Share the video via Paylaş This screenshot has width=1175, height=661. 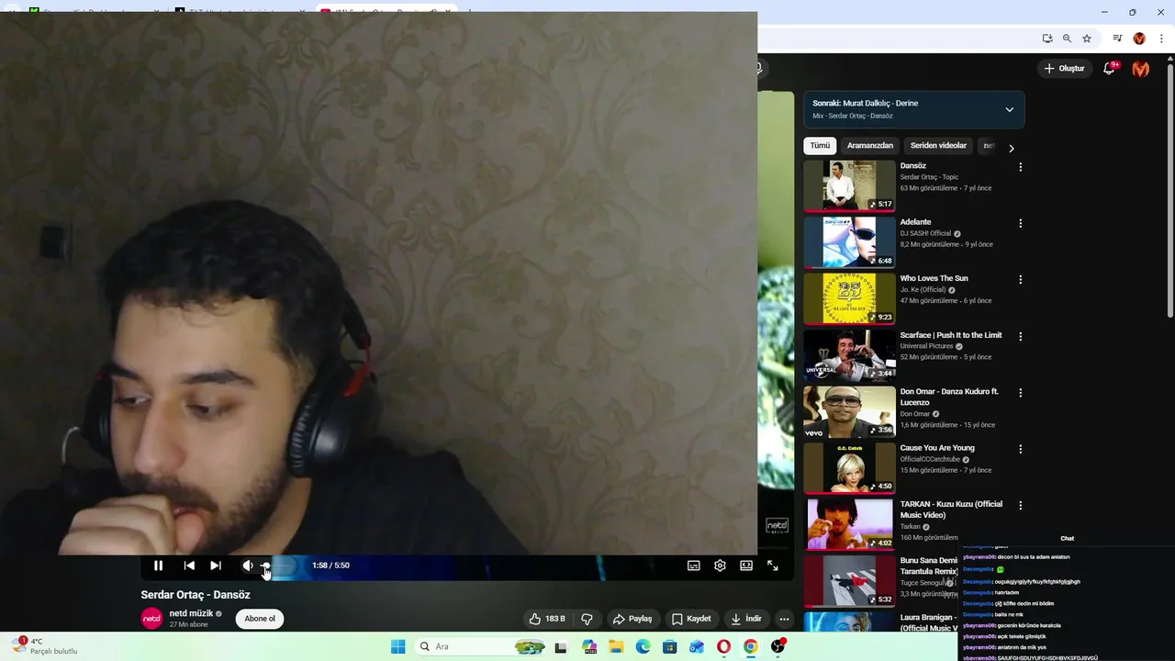coord(632,619)
